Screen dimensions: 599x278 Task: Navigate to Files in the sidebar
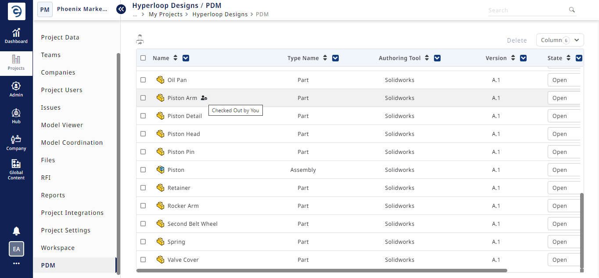click(48, 160)
